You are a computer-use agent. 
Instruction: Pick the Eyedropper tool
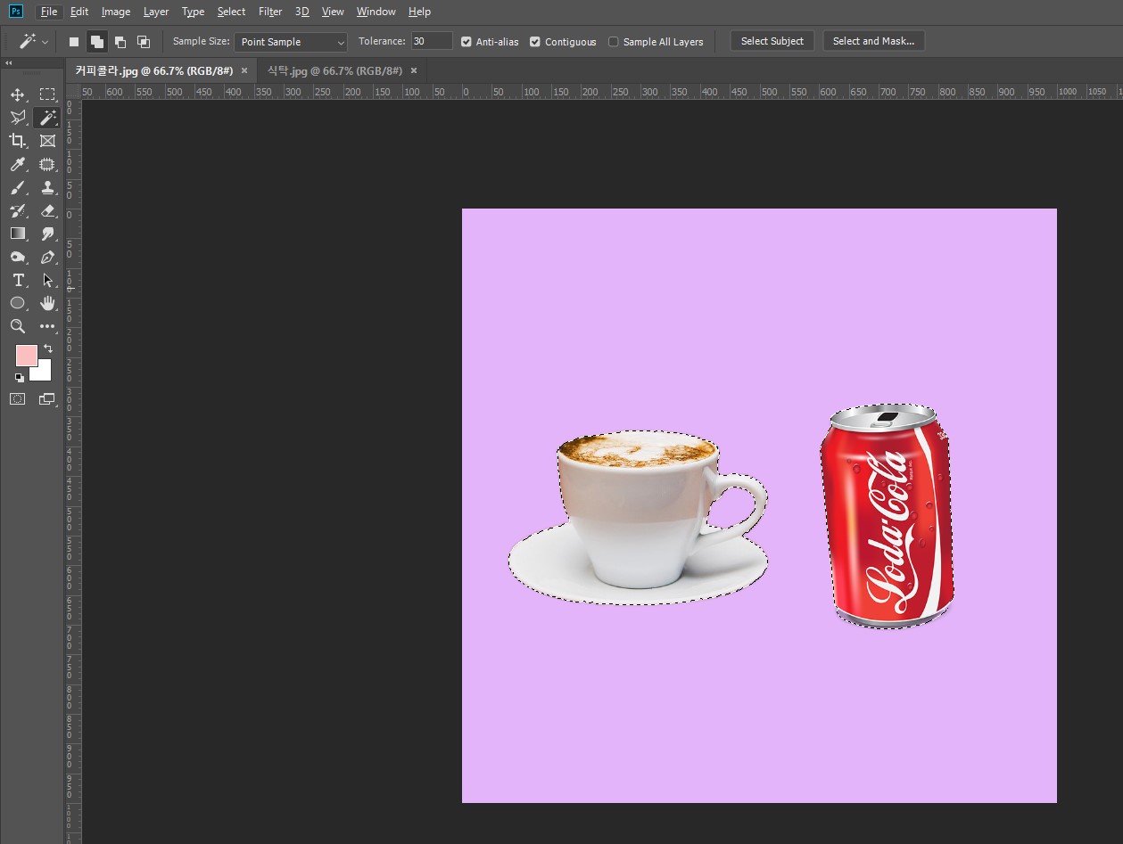pos(18,164)
